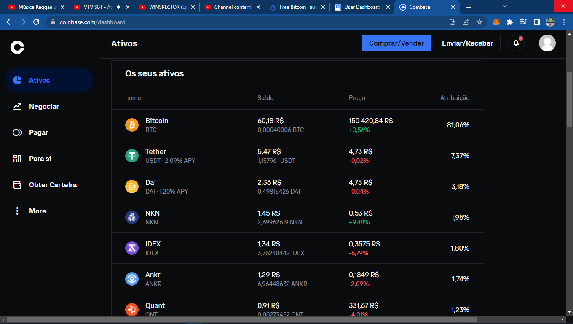Click 'USDT · 2,09% APY' text
Screen dimensions: 573x324
pyautogui.click(x=170, y=161)
